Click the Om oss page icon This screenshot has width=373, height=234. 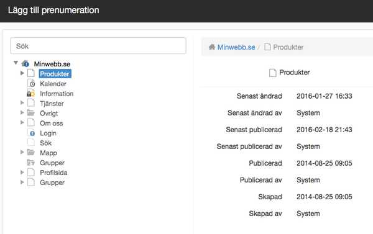31,122
